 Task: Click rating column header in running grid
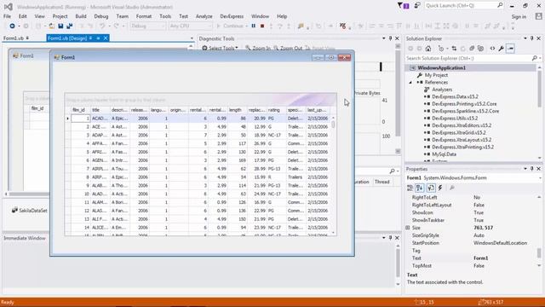point(276,110)
